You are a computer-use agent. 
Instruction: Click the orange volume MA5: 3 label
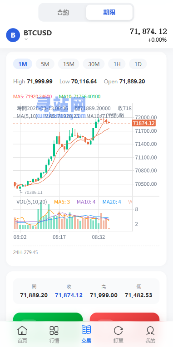coord(62,202)
